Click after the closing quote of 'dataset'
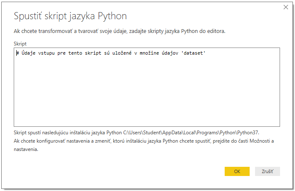 click(206, 53)
